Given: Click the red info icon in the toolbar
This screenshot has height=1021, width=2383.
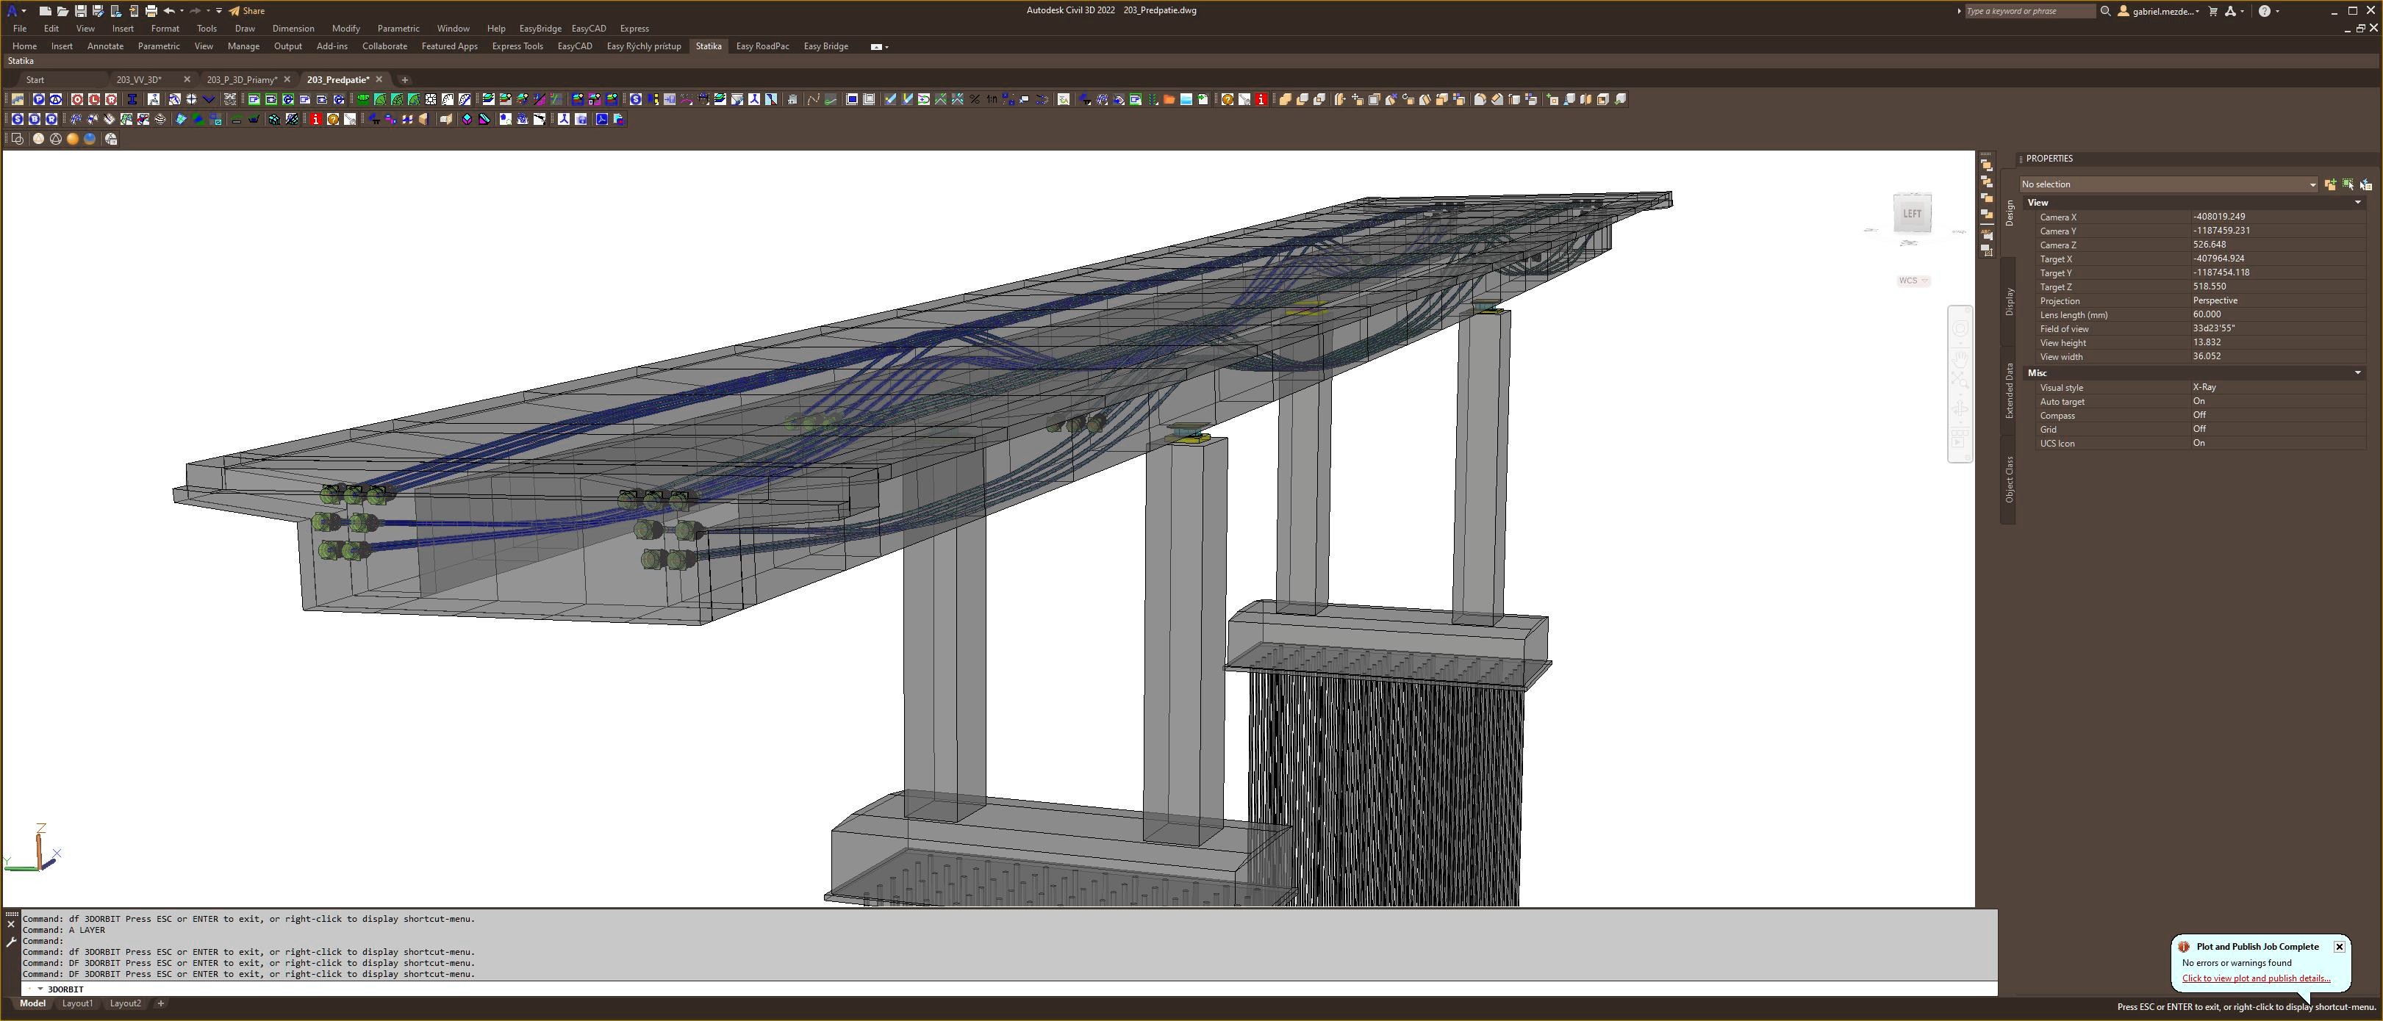Looking at the screenshot, I should (x=315, y=119).
